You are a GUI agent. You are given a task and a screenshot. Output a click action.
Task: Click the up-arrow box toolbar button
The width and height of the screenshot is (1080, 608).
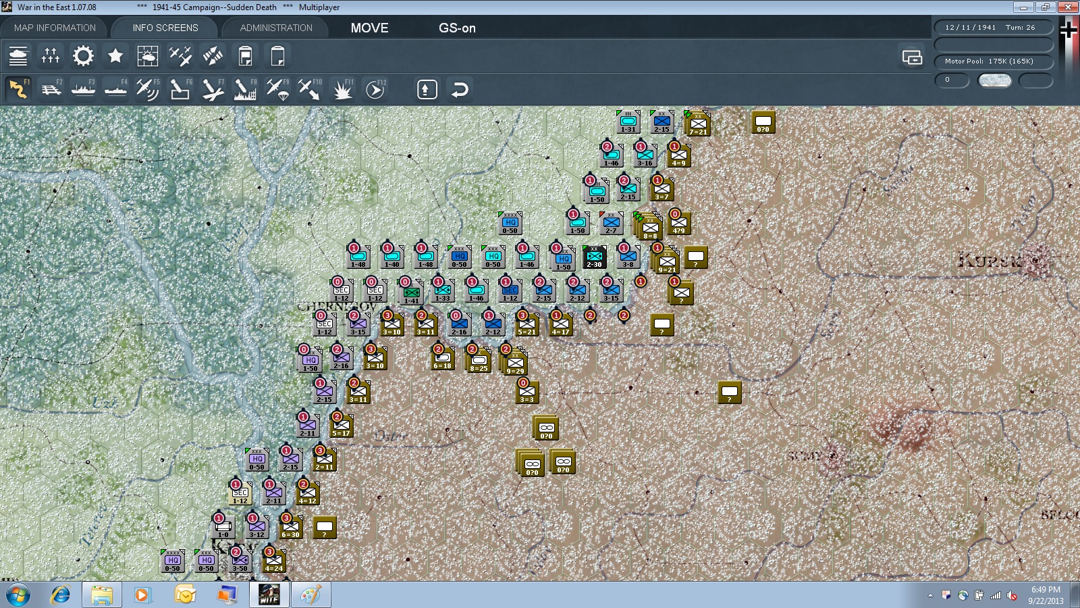(427, 89)
